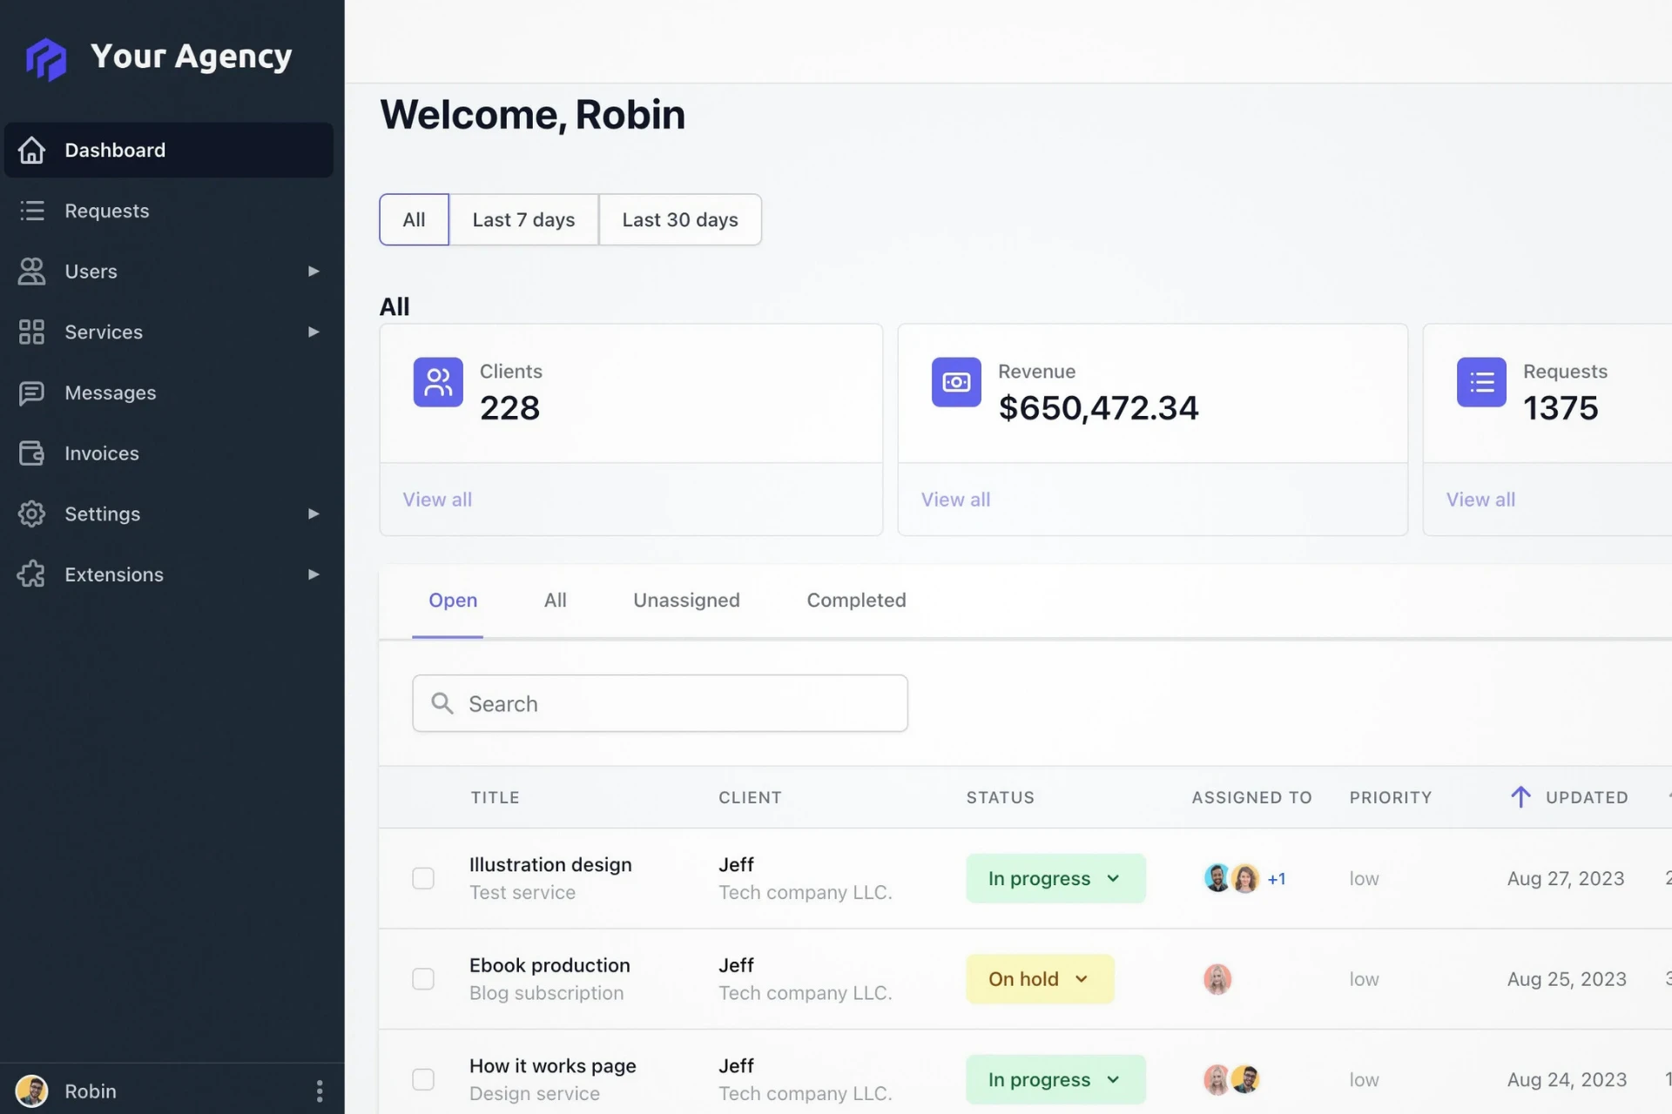Check the Illustration design row checkbox
Image resolution: width=1672 pixels, height=1114 pixels.
point(423,878)
